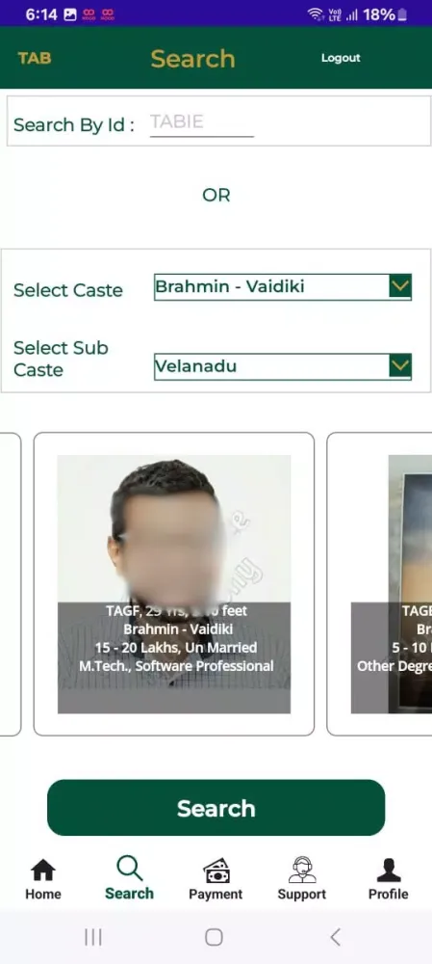Expand the Select Sub Caste dropdown arrow
432x964 pixels.
click(400, 366)
